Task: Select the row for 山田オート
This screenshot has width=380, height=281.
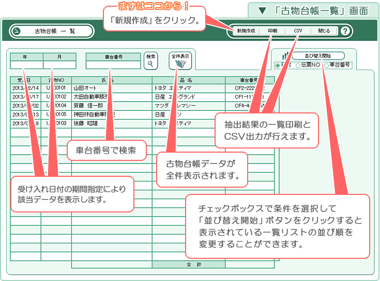Action: pos(142,88)
